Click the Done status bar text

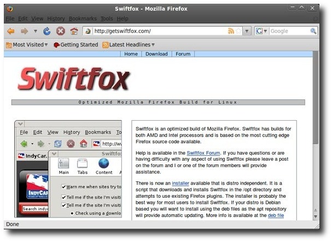pos(13,224)
